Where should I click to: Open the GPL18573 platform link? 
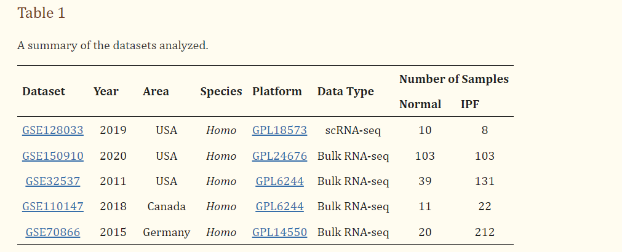(x=280, y=130)
